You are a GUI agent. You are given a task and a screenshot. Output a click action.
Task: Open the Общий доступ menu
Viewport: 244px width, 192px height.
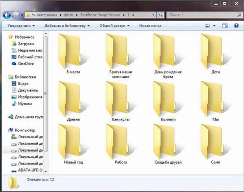(115, 26)
